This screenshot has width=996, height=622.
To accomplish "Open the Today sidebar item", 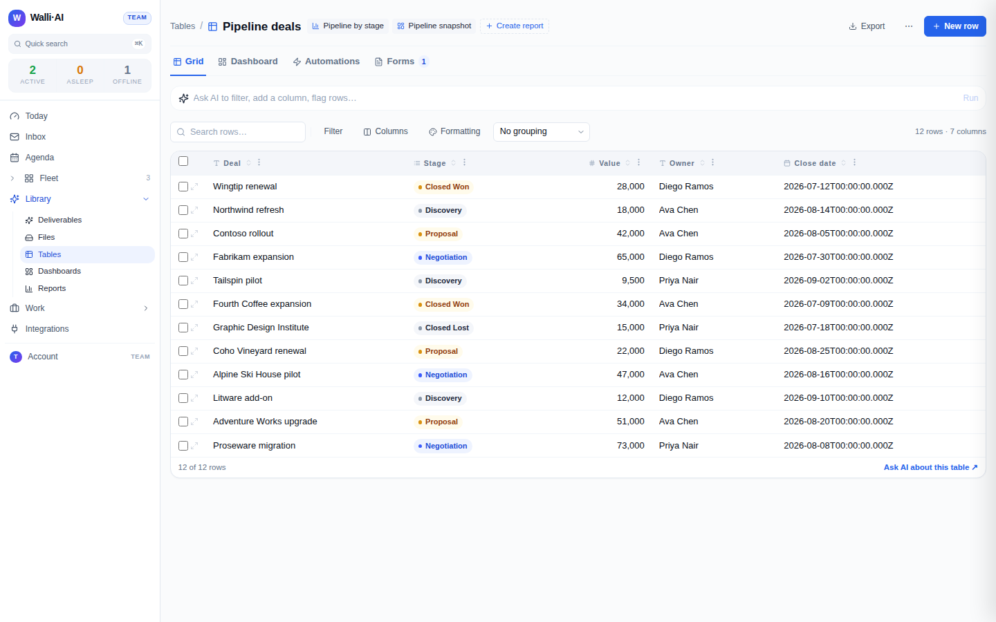I will 80,116.
